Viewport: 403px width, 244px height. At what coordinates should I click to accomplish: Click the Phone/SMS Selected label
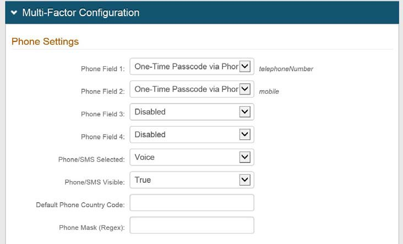92,160
